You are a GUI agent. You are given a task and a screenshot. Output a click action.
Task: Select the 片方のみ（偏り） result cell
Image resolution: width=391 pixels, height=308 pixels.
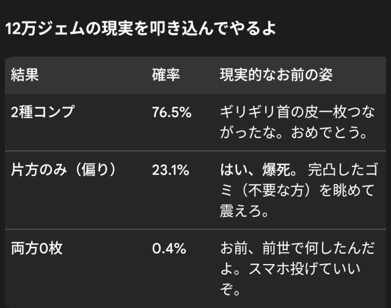click(64, 170)
